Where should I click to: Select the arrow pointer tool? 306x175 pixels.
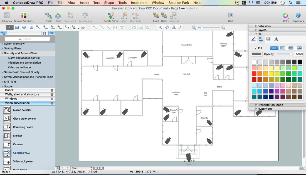coord(9,27)
